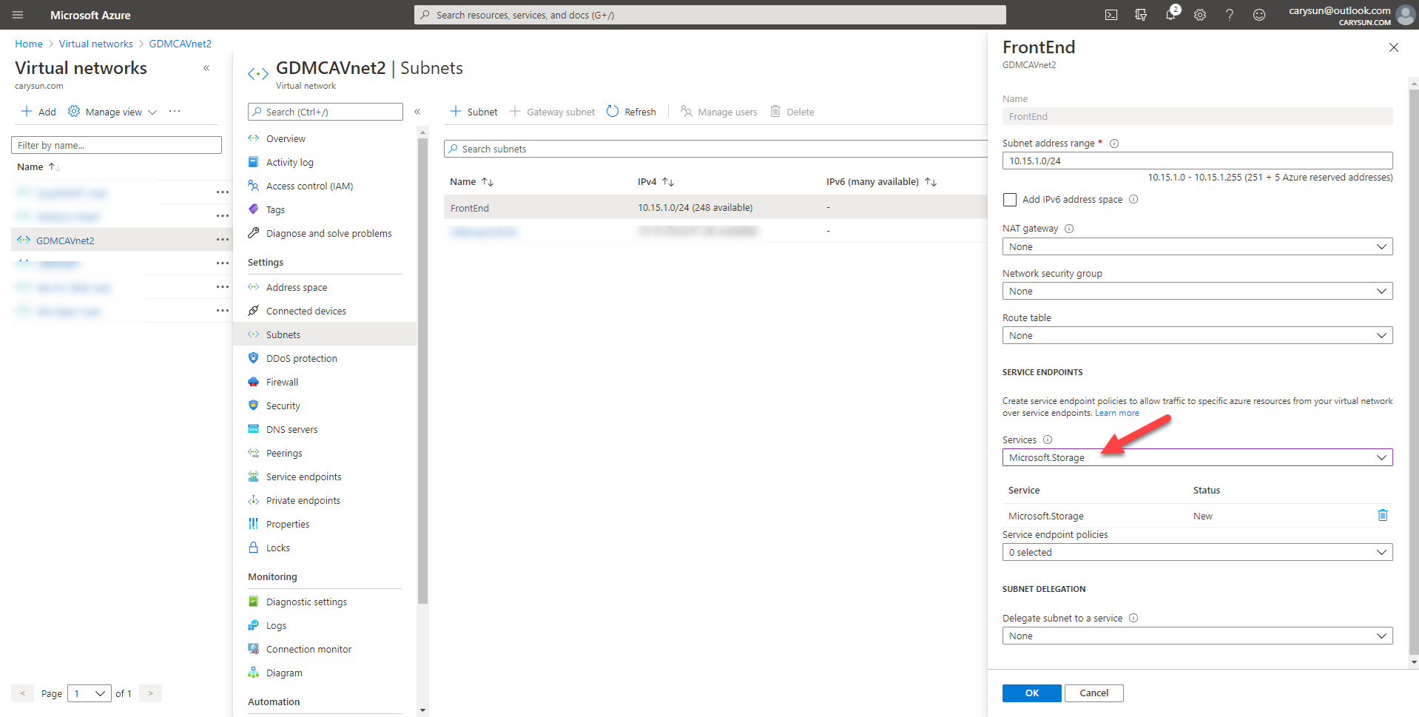Viewport: 1419px width, 717px height.
Task: Click the info icon next to Services
Action: coord(1048,440)
